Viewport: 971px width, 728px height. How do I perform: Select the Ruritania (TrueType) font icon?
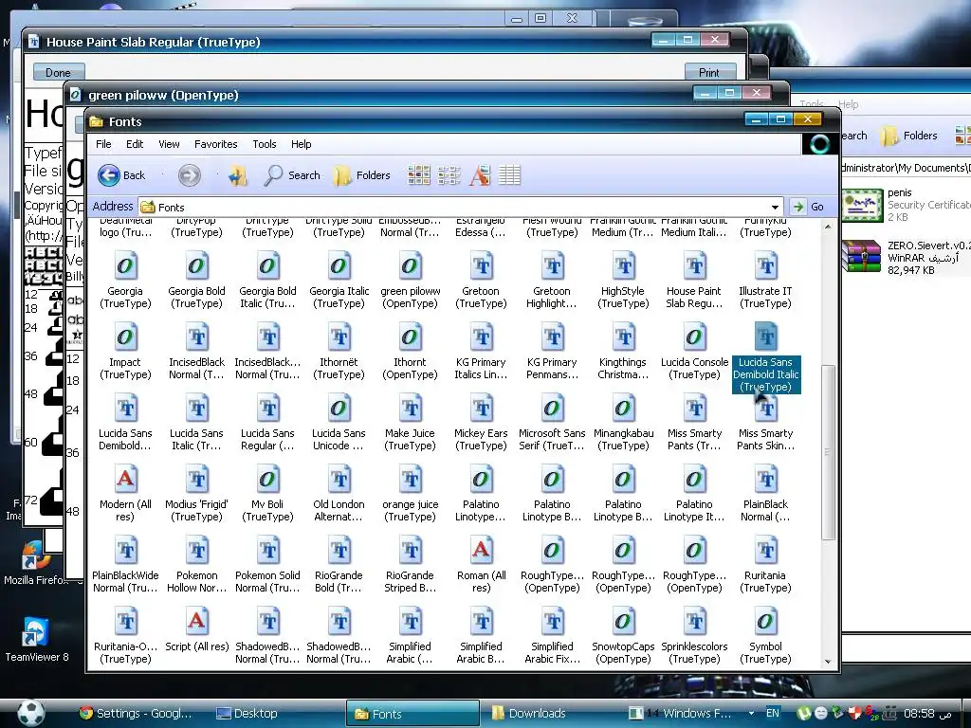(x=766, y=551)
